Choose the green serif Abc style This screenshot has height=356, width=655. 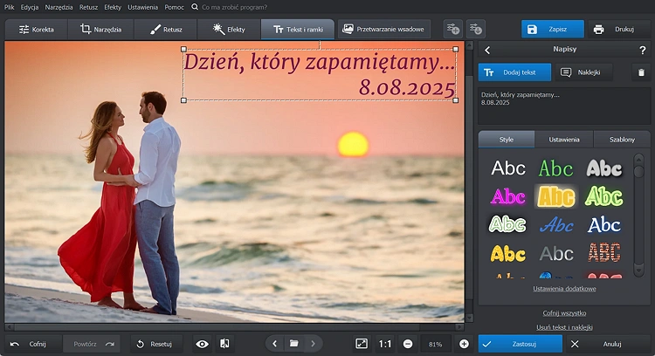pos(556,168)
